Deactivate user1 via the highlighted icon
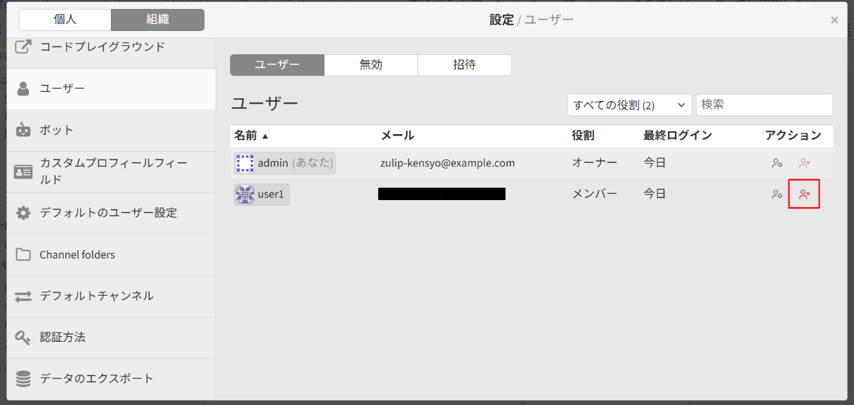 coord(804,194)
